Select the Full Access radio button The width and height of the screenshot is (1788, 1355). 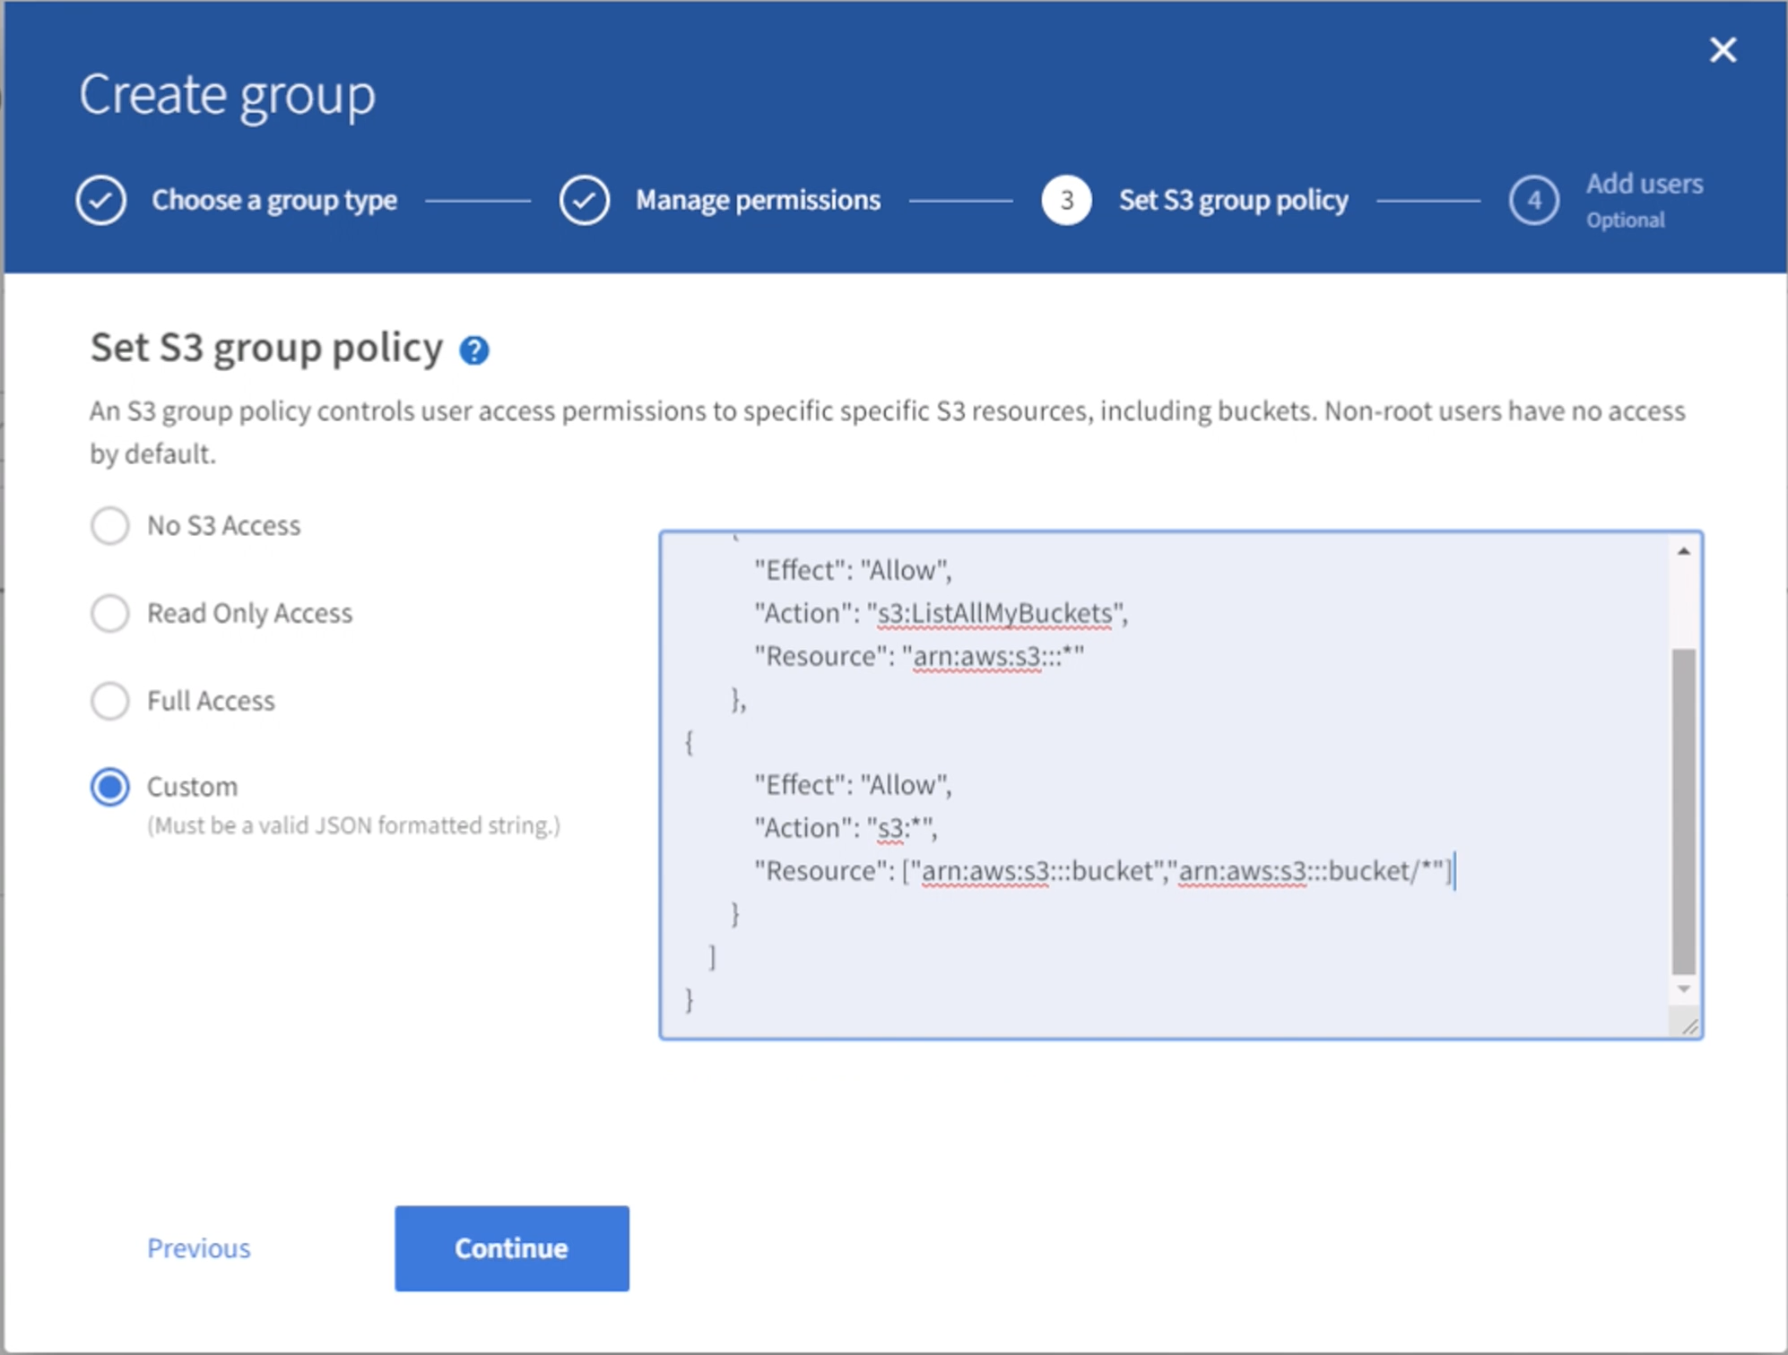pyautogui.click(x=112, y=697)
